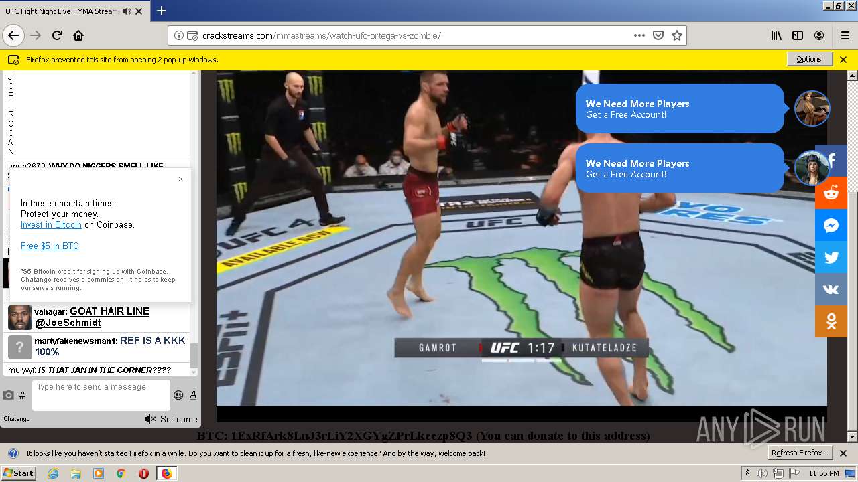
Task: Click the hashtag icon in chat
Action: [x=22, y=396]
